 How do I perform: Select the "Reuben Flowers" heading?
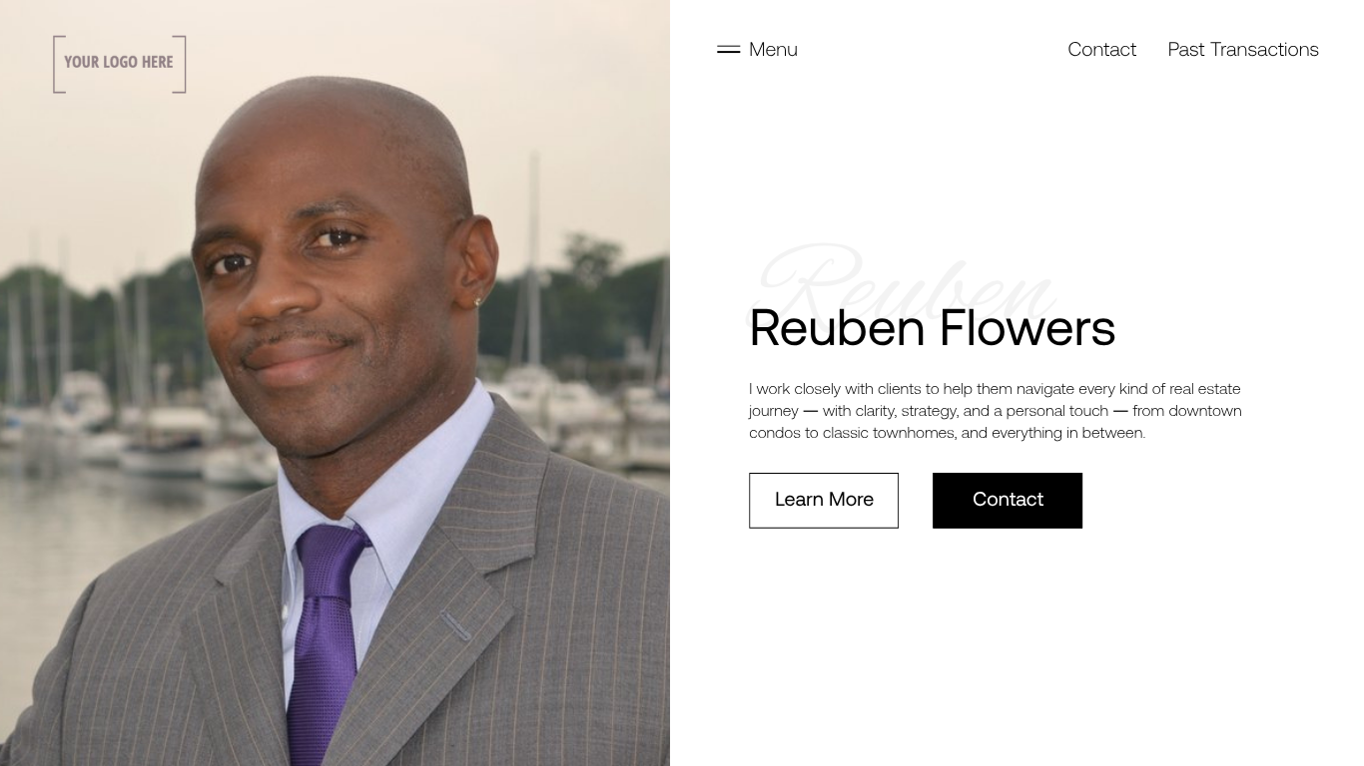tap(932, 327)
